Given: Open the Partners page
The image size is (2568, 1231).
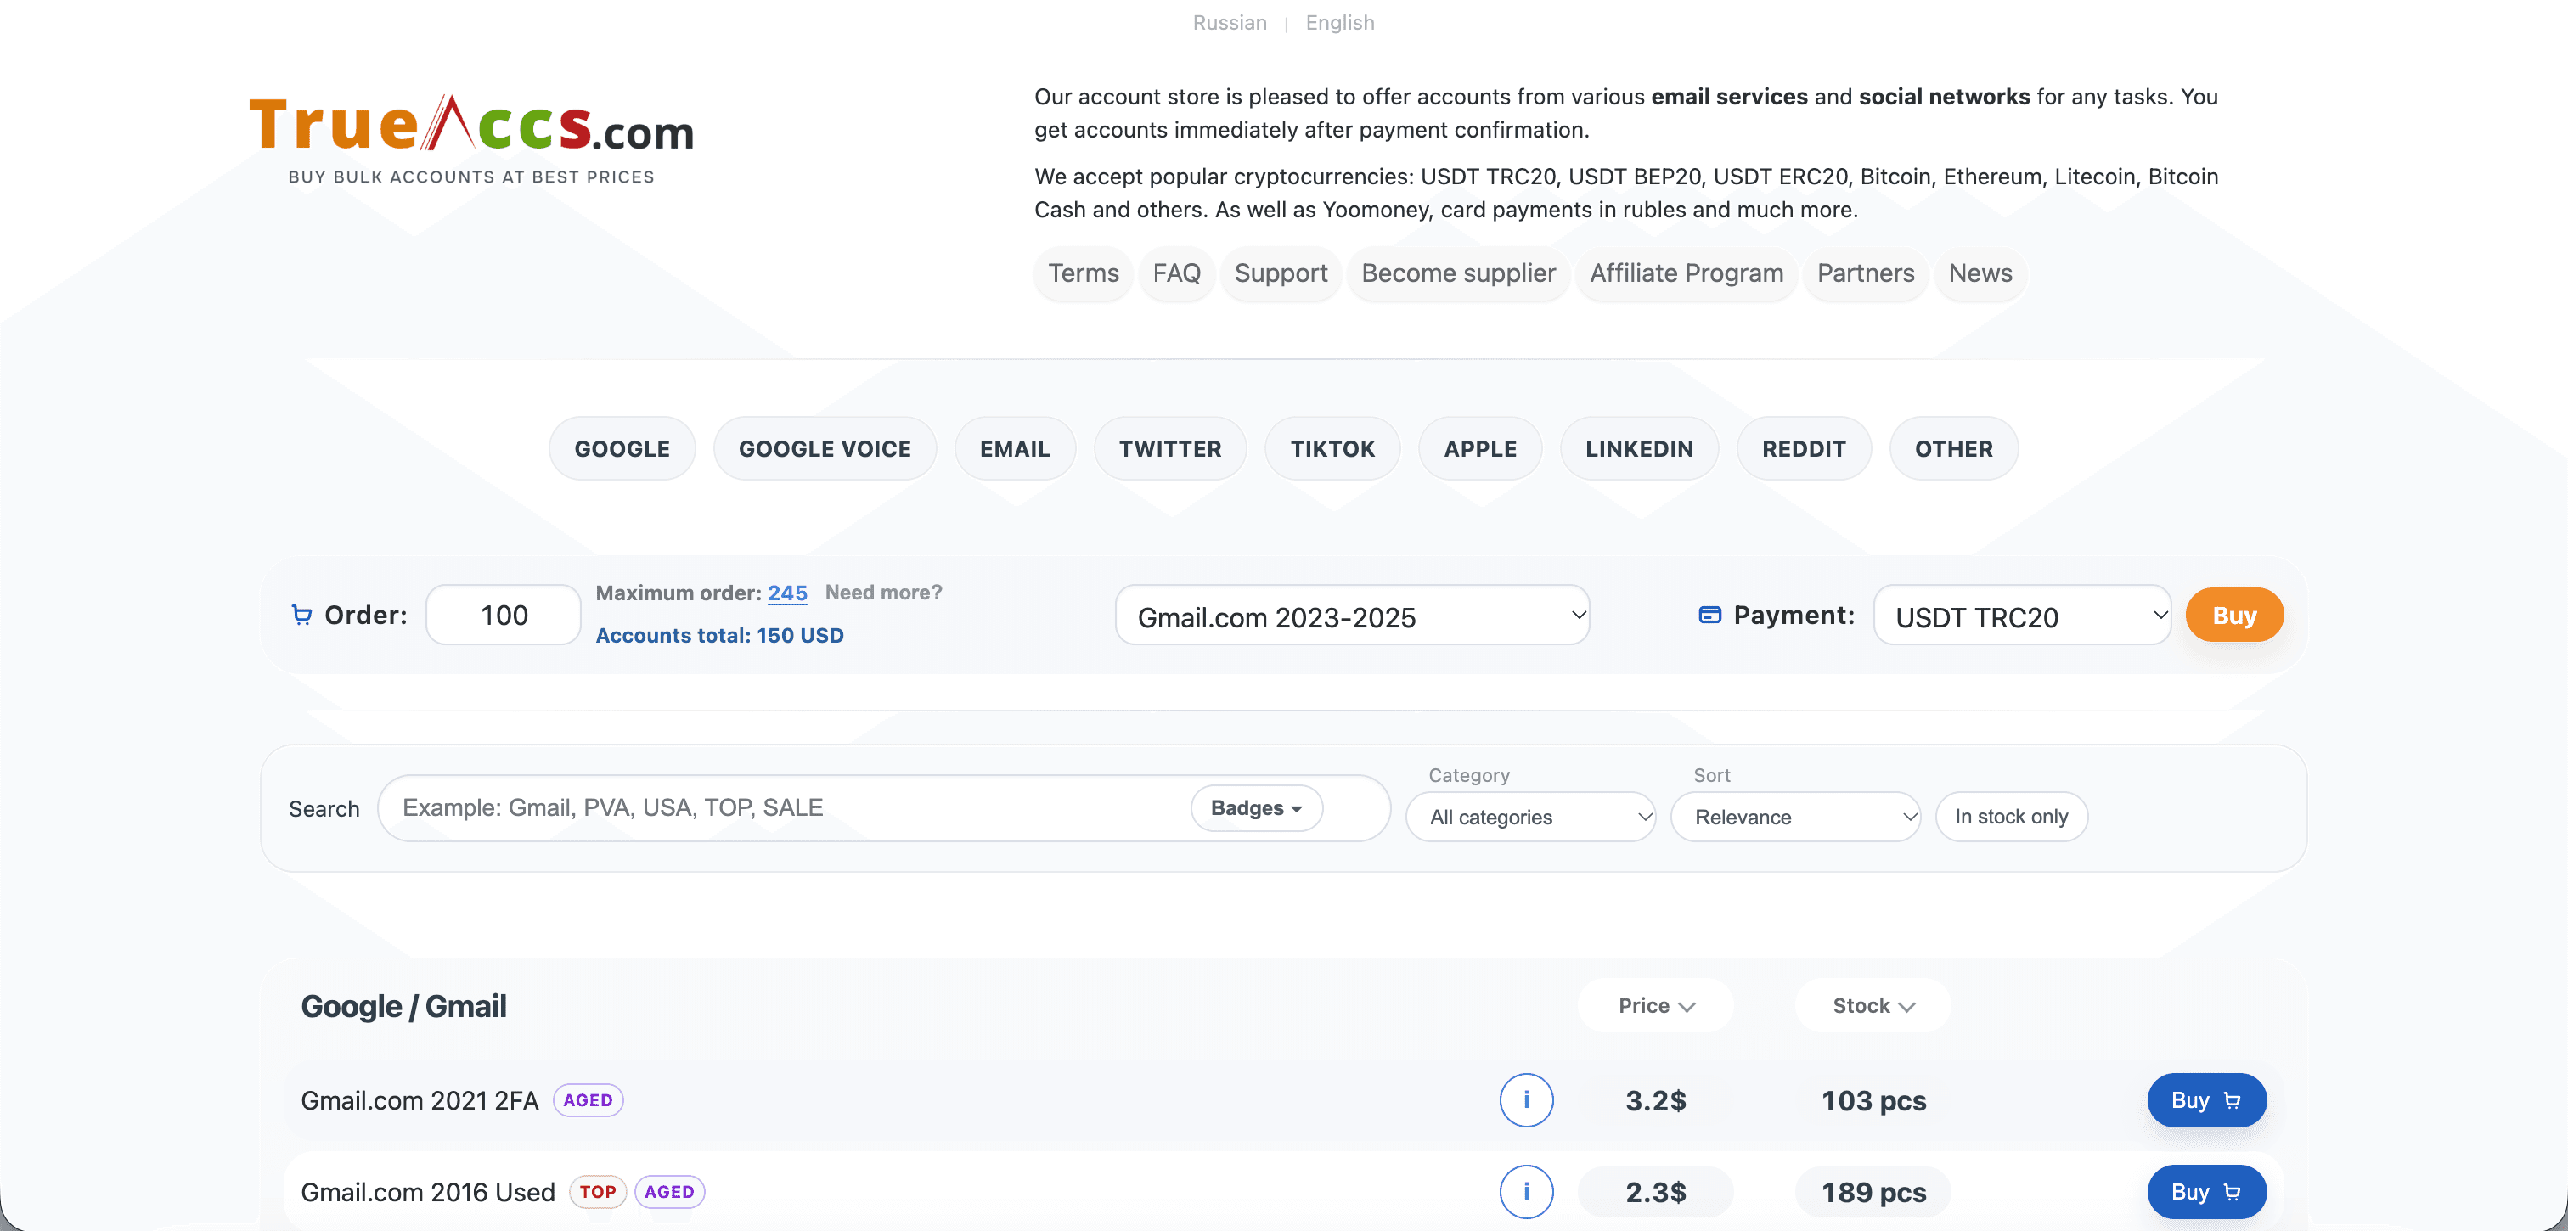Looking at the screenshot, I should pos(1865,273).
